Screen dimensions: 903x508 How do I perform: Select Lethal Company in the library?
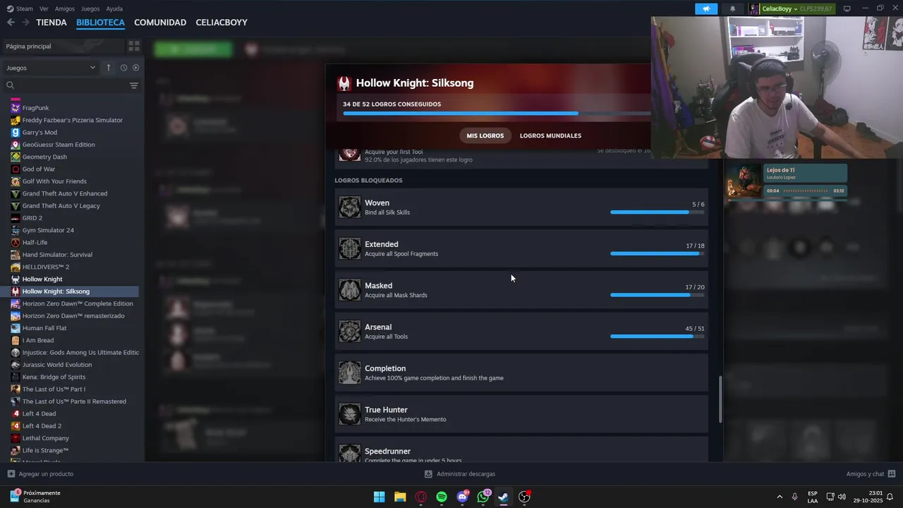(x=45, y=438)
